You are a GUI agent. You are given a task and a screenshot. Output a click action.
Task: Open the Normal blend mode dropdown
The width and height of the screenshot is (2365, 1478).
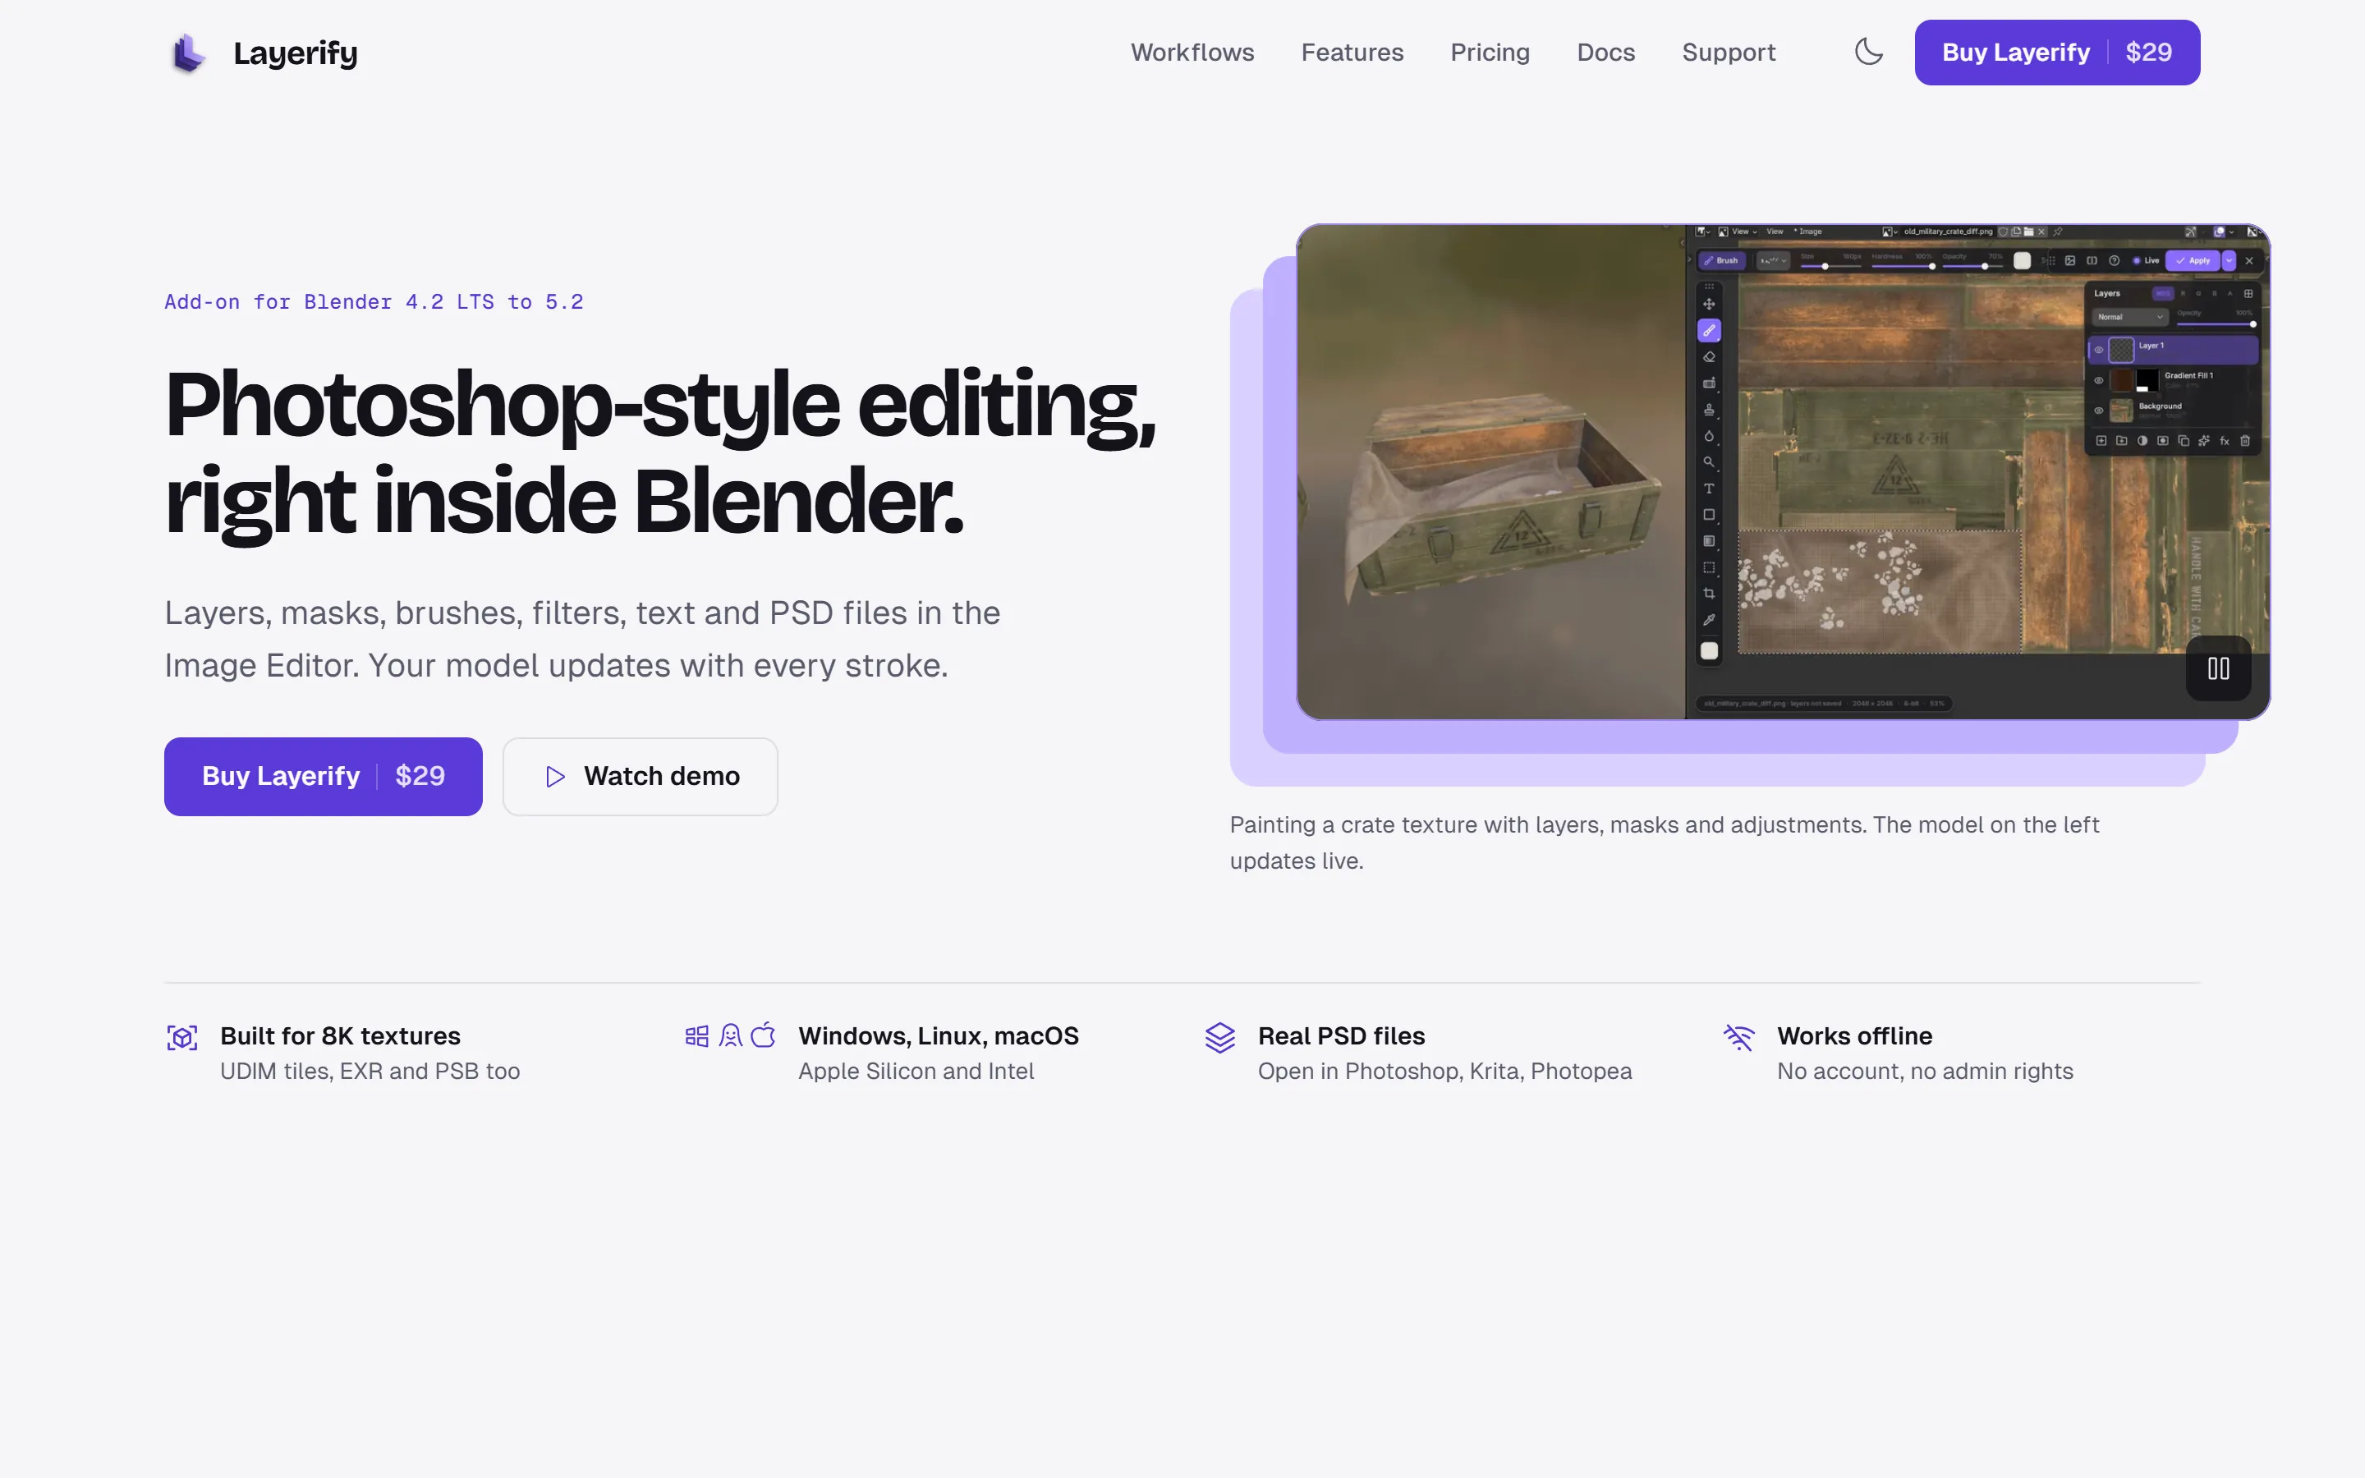[x=2130, y=317]
